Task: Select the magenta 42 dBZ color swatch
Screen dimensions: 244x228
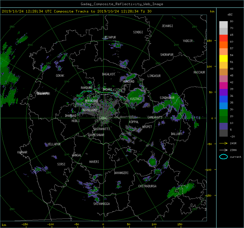Action: coord(223,85)
